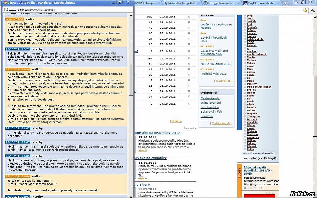
Task: Open the 'Cyklozájezdy' link
Action: [210, 98]
